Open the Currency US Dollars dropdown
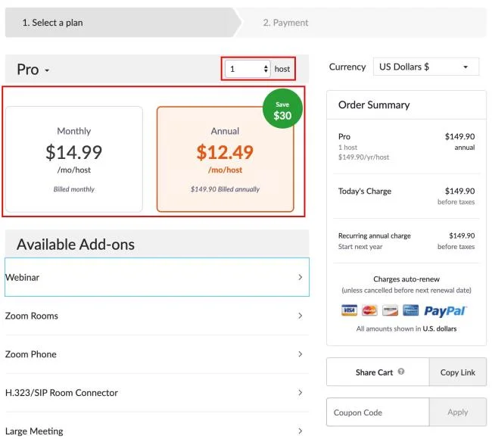Screen dimensions: 492x439 pos(426,67)
